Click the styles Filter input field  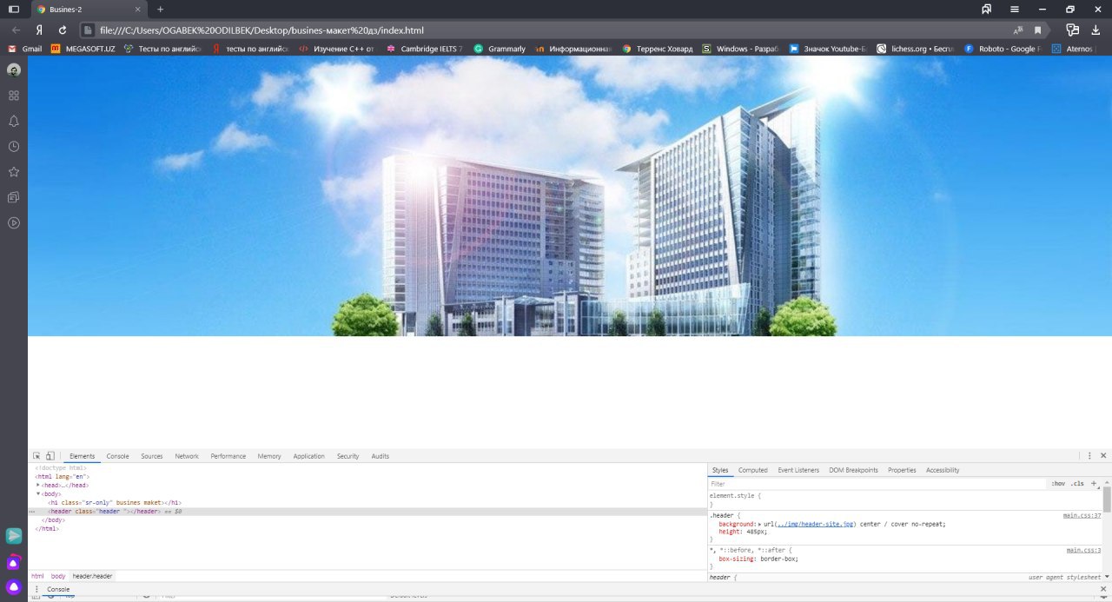pos(877,483)
